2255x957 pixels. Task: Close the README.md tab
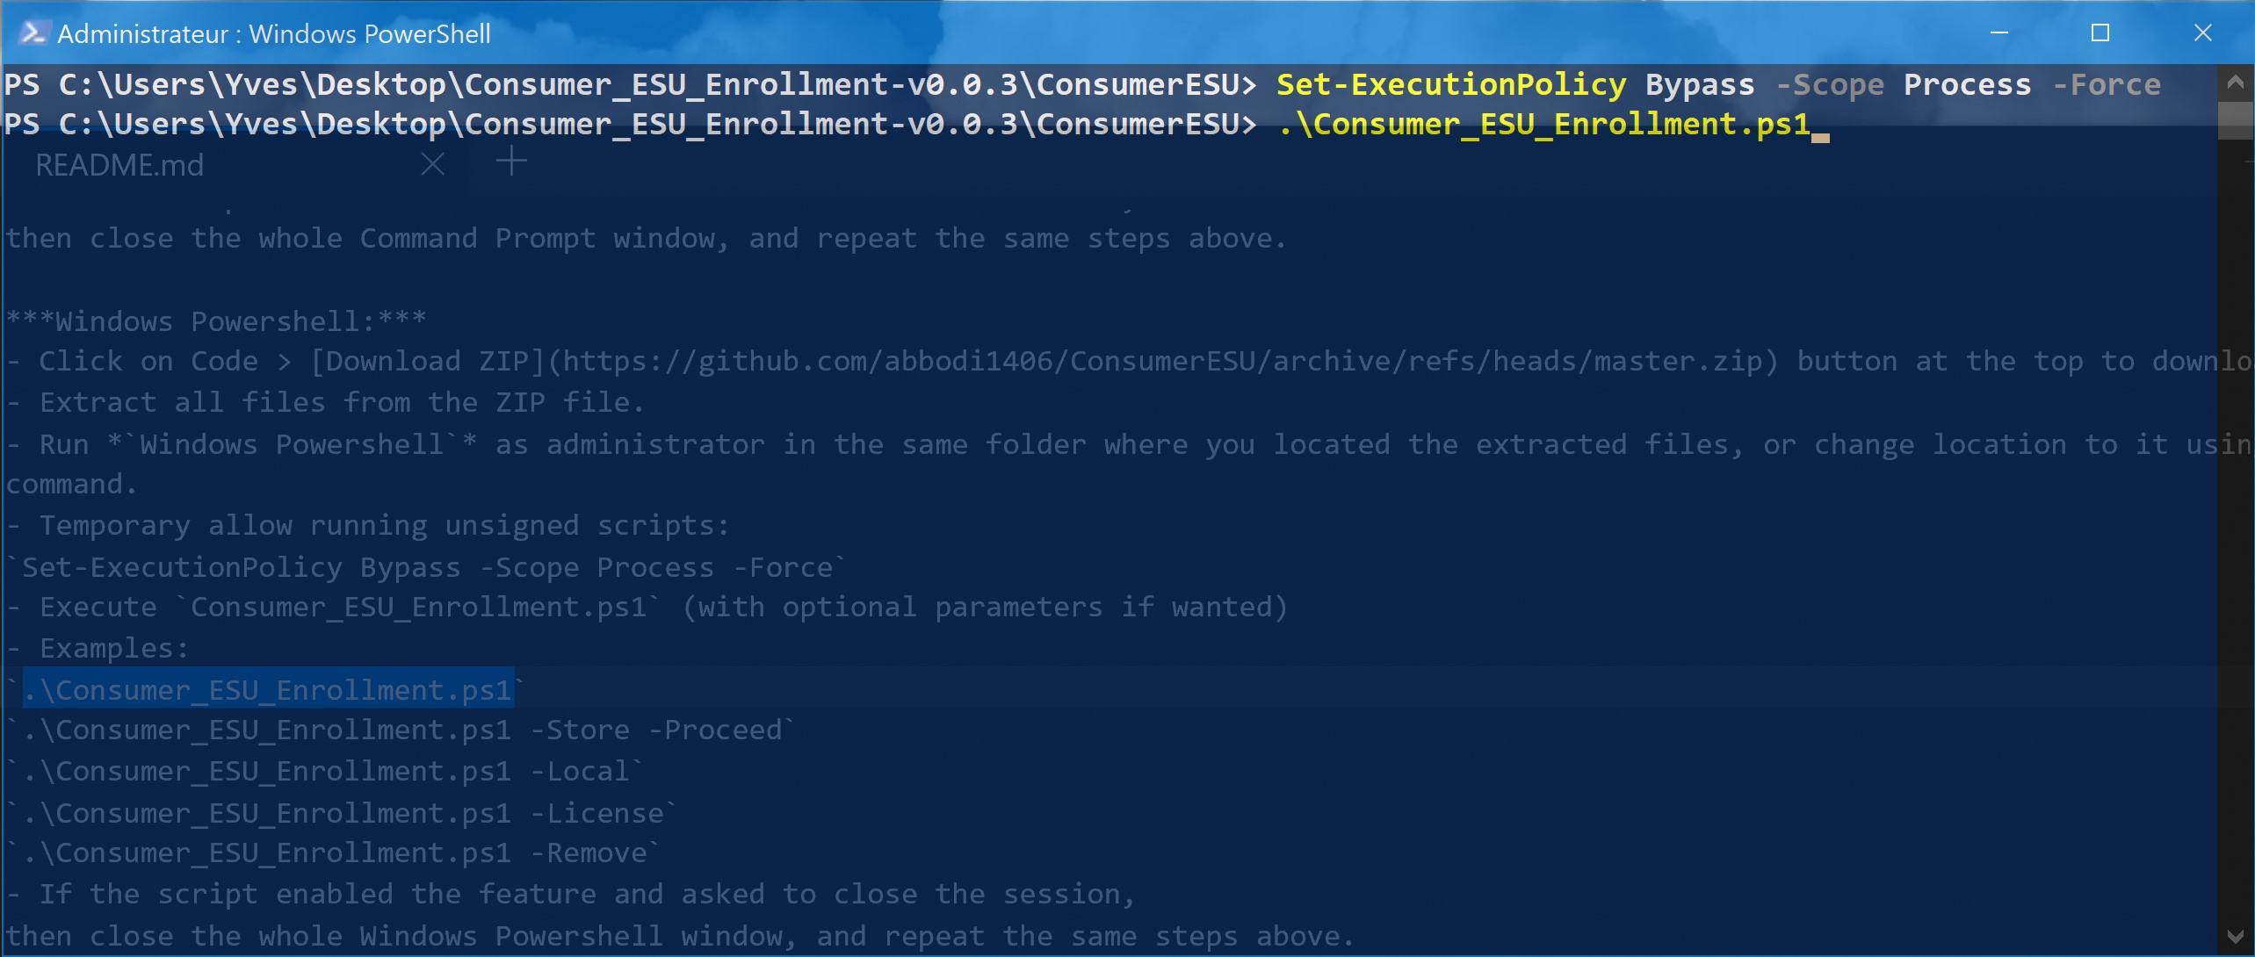(433, 164)
